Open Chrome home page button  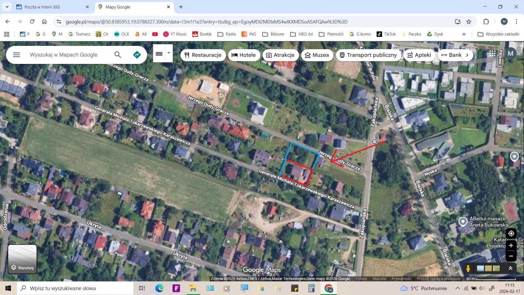pos(44,21)
